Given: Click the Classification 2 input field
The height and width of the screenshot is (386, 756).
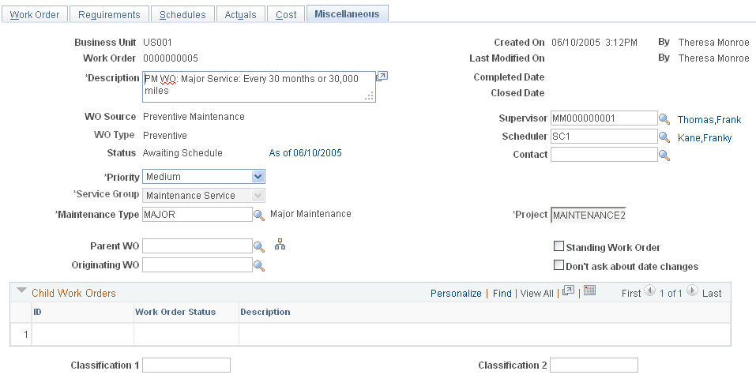Looking at the screenshot, I should (x=594, y=365).
